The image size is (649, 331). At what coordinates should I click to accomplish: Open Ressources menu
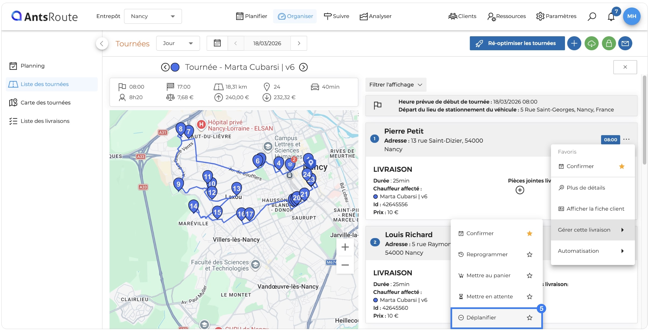pyautogui.click(x=506, y=16)
